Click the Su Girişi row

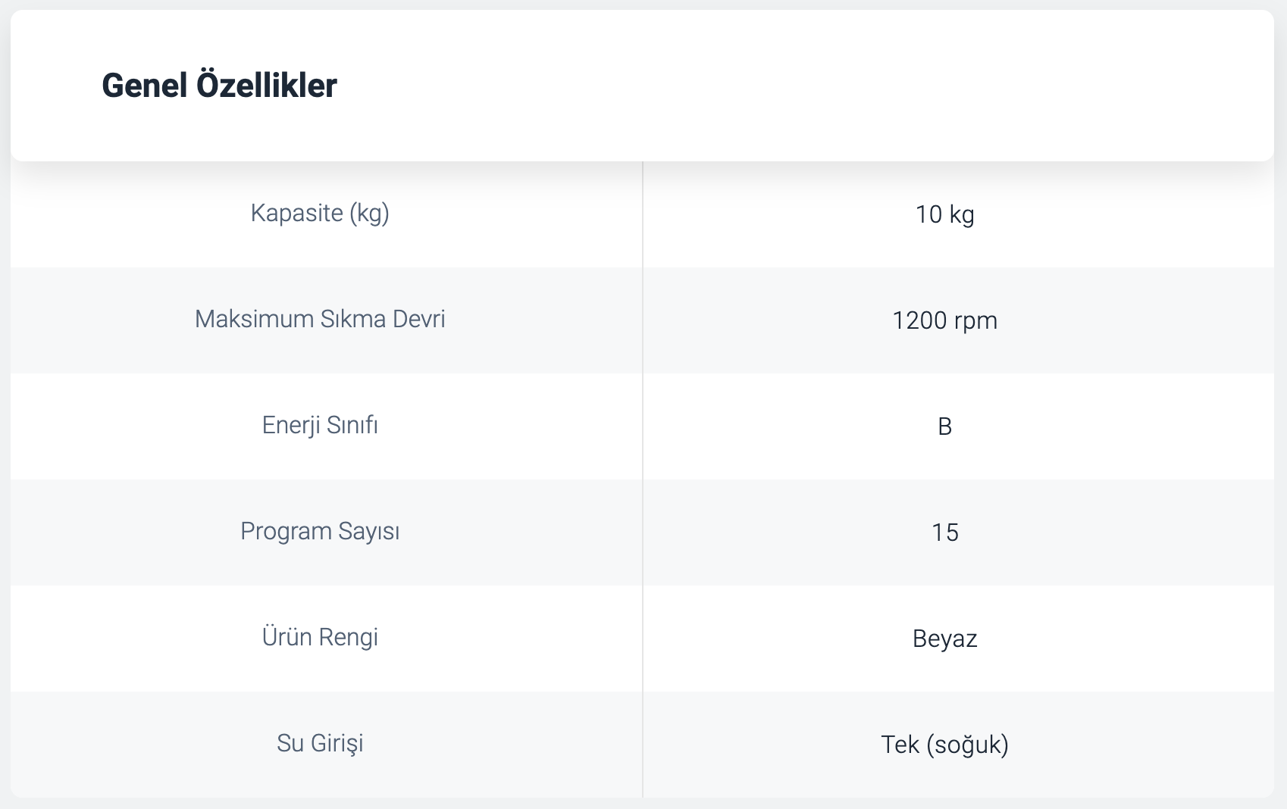pyautogui.click(x=642, y=745)
